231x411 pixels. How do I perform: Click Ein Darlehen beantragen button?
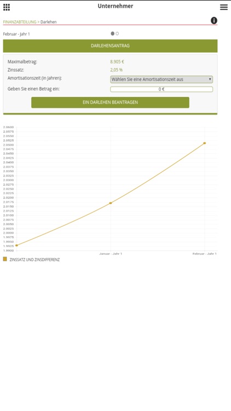click(110, 102)
